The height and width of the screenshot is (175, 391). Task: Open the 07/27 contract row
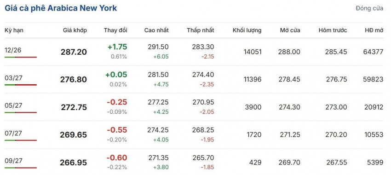(194, 135)
